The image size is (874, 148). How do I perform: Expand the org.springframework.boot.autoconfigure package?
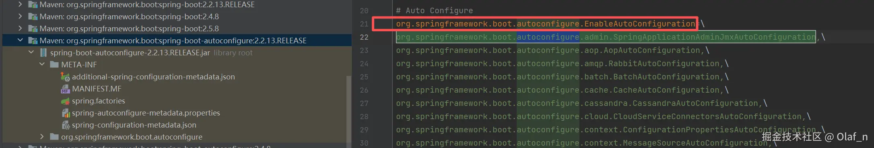42,137
